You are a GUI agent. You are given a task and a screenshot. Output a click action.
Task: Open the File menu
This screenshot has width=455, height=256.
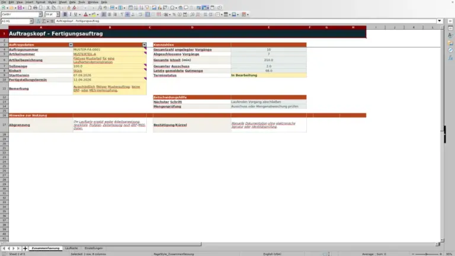[4, 2]
